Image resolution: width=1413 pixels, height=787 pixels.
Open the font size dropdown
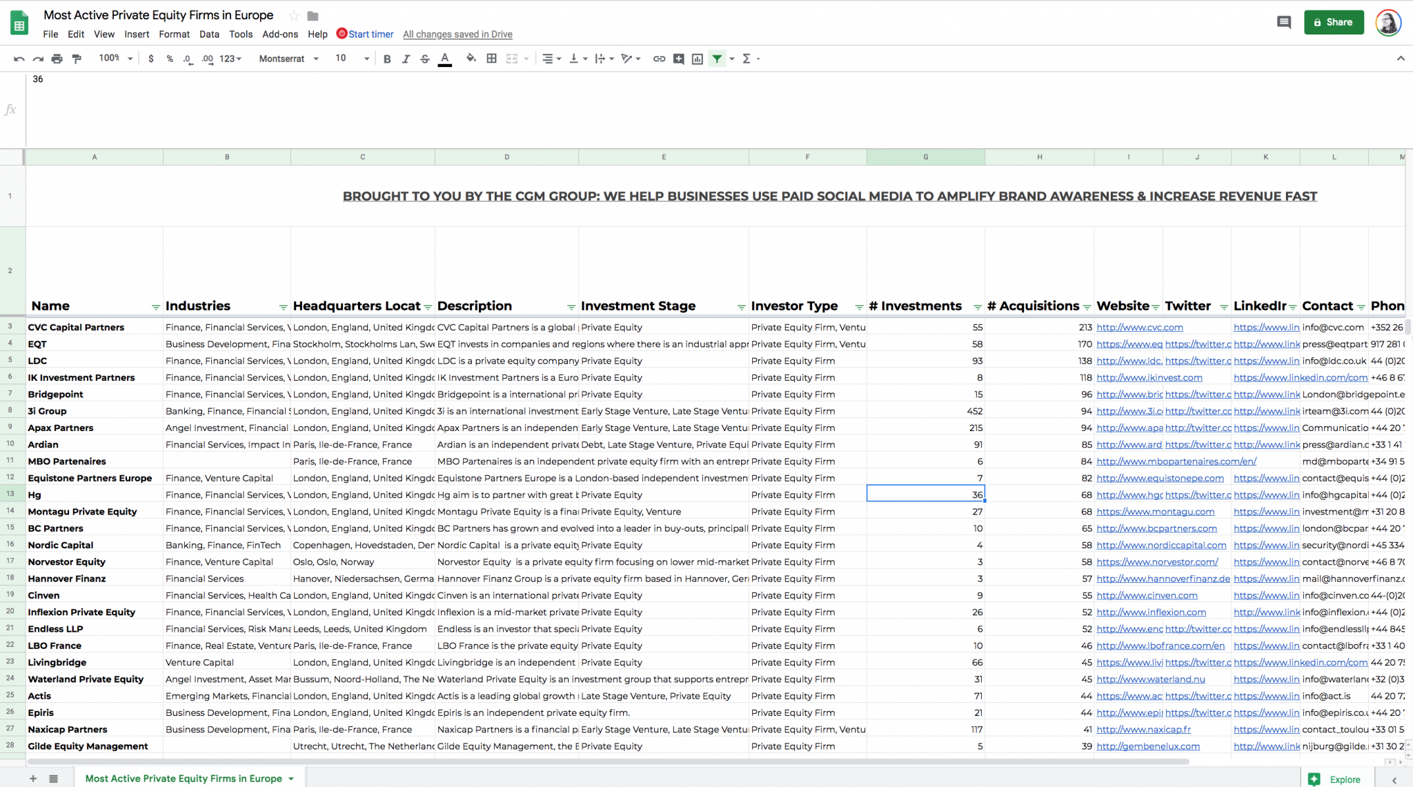click(352, 59)
